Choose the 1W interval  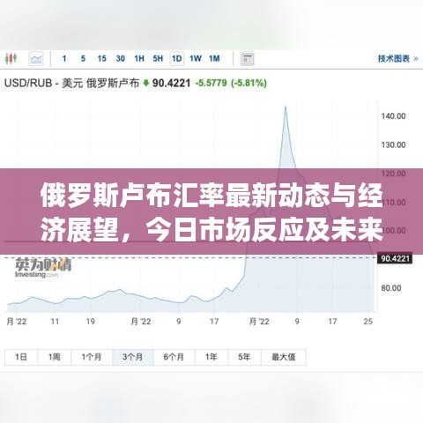[x=196, y=58]
